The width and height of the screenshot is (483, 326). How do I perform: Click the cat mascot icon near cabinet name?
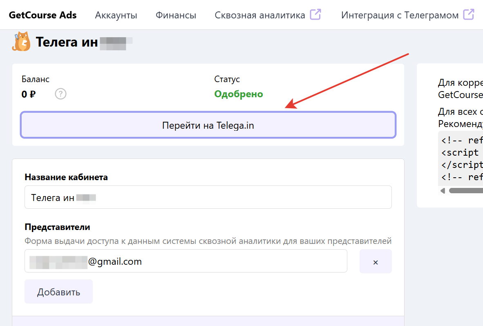tap(20, 41)
